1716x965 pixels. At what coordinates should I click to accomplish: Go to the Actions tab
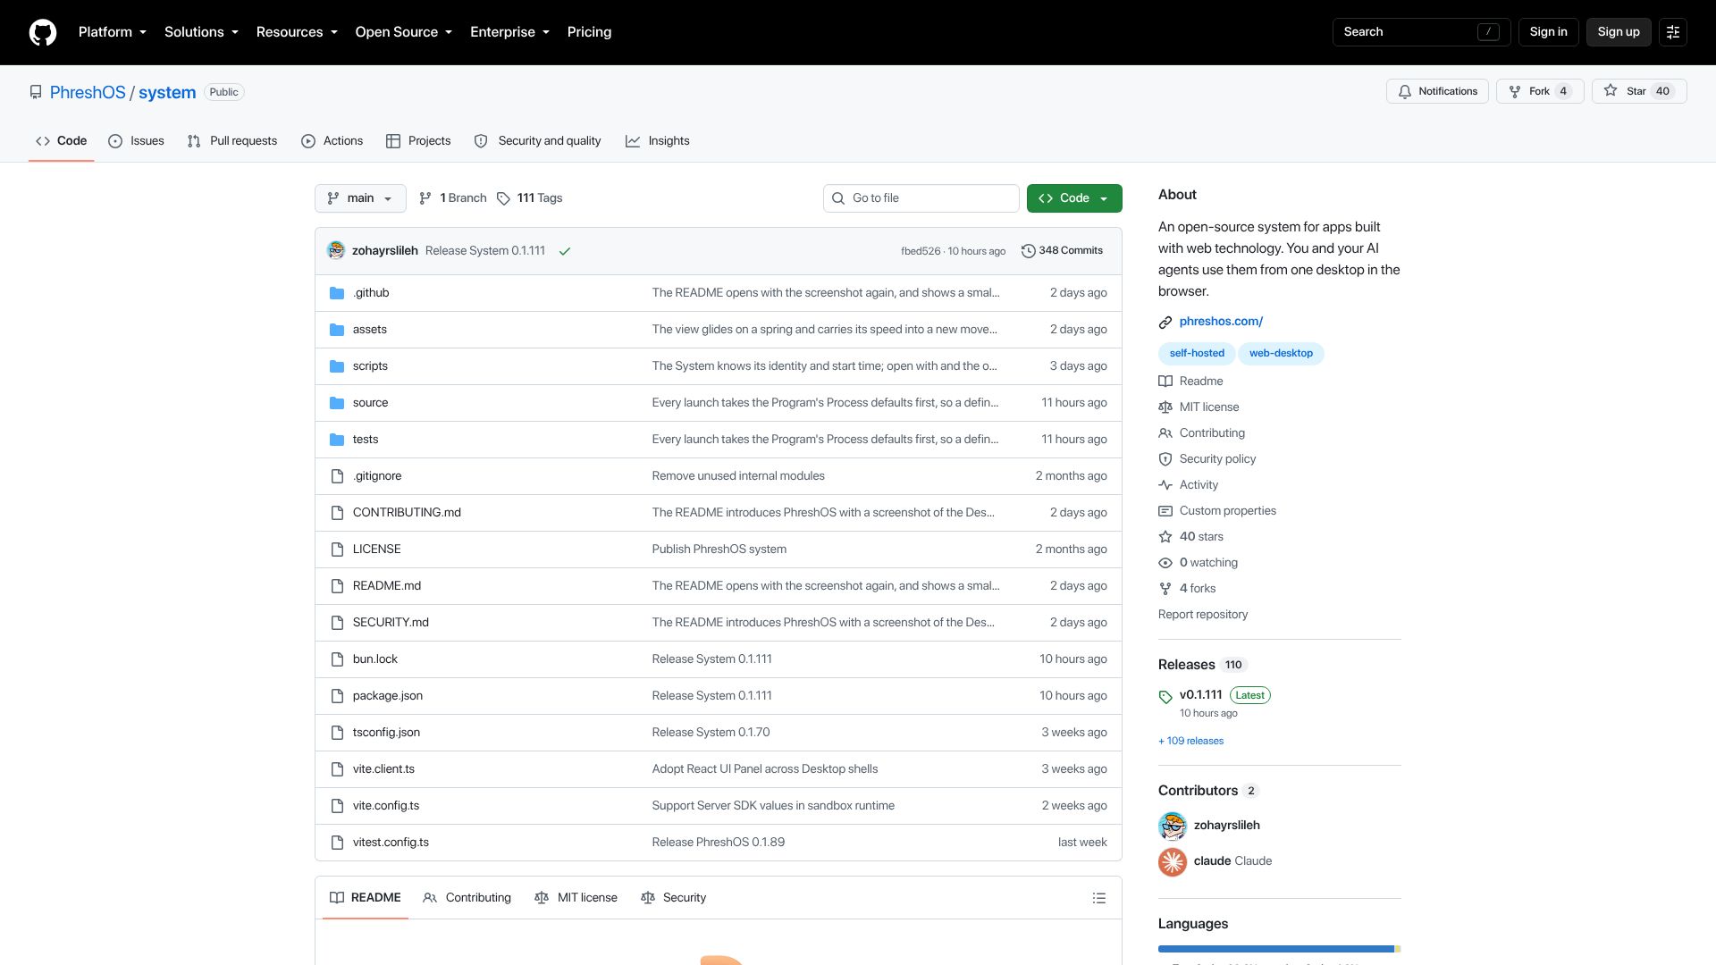(332, 141)
